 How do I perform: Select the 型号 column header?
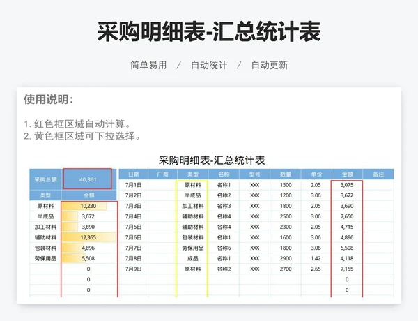(254, 174)
